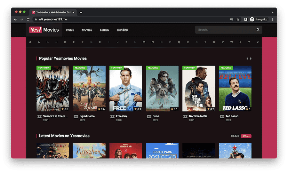
Task: Filter titles by letter S
Action: click(x=196, y=42)
